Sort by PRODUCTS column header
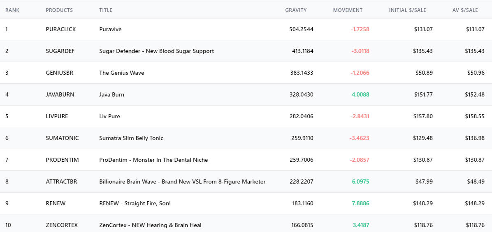 click(59, 10)
